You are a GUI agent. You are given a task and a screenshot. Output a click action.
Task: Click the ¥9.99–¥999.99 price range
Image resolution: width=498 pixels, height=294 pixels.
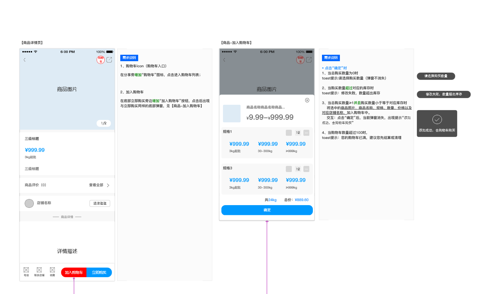pyautogui.click(x=270, y=117)
